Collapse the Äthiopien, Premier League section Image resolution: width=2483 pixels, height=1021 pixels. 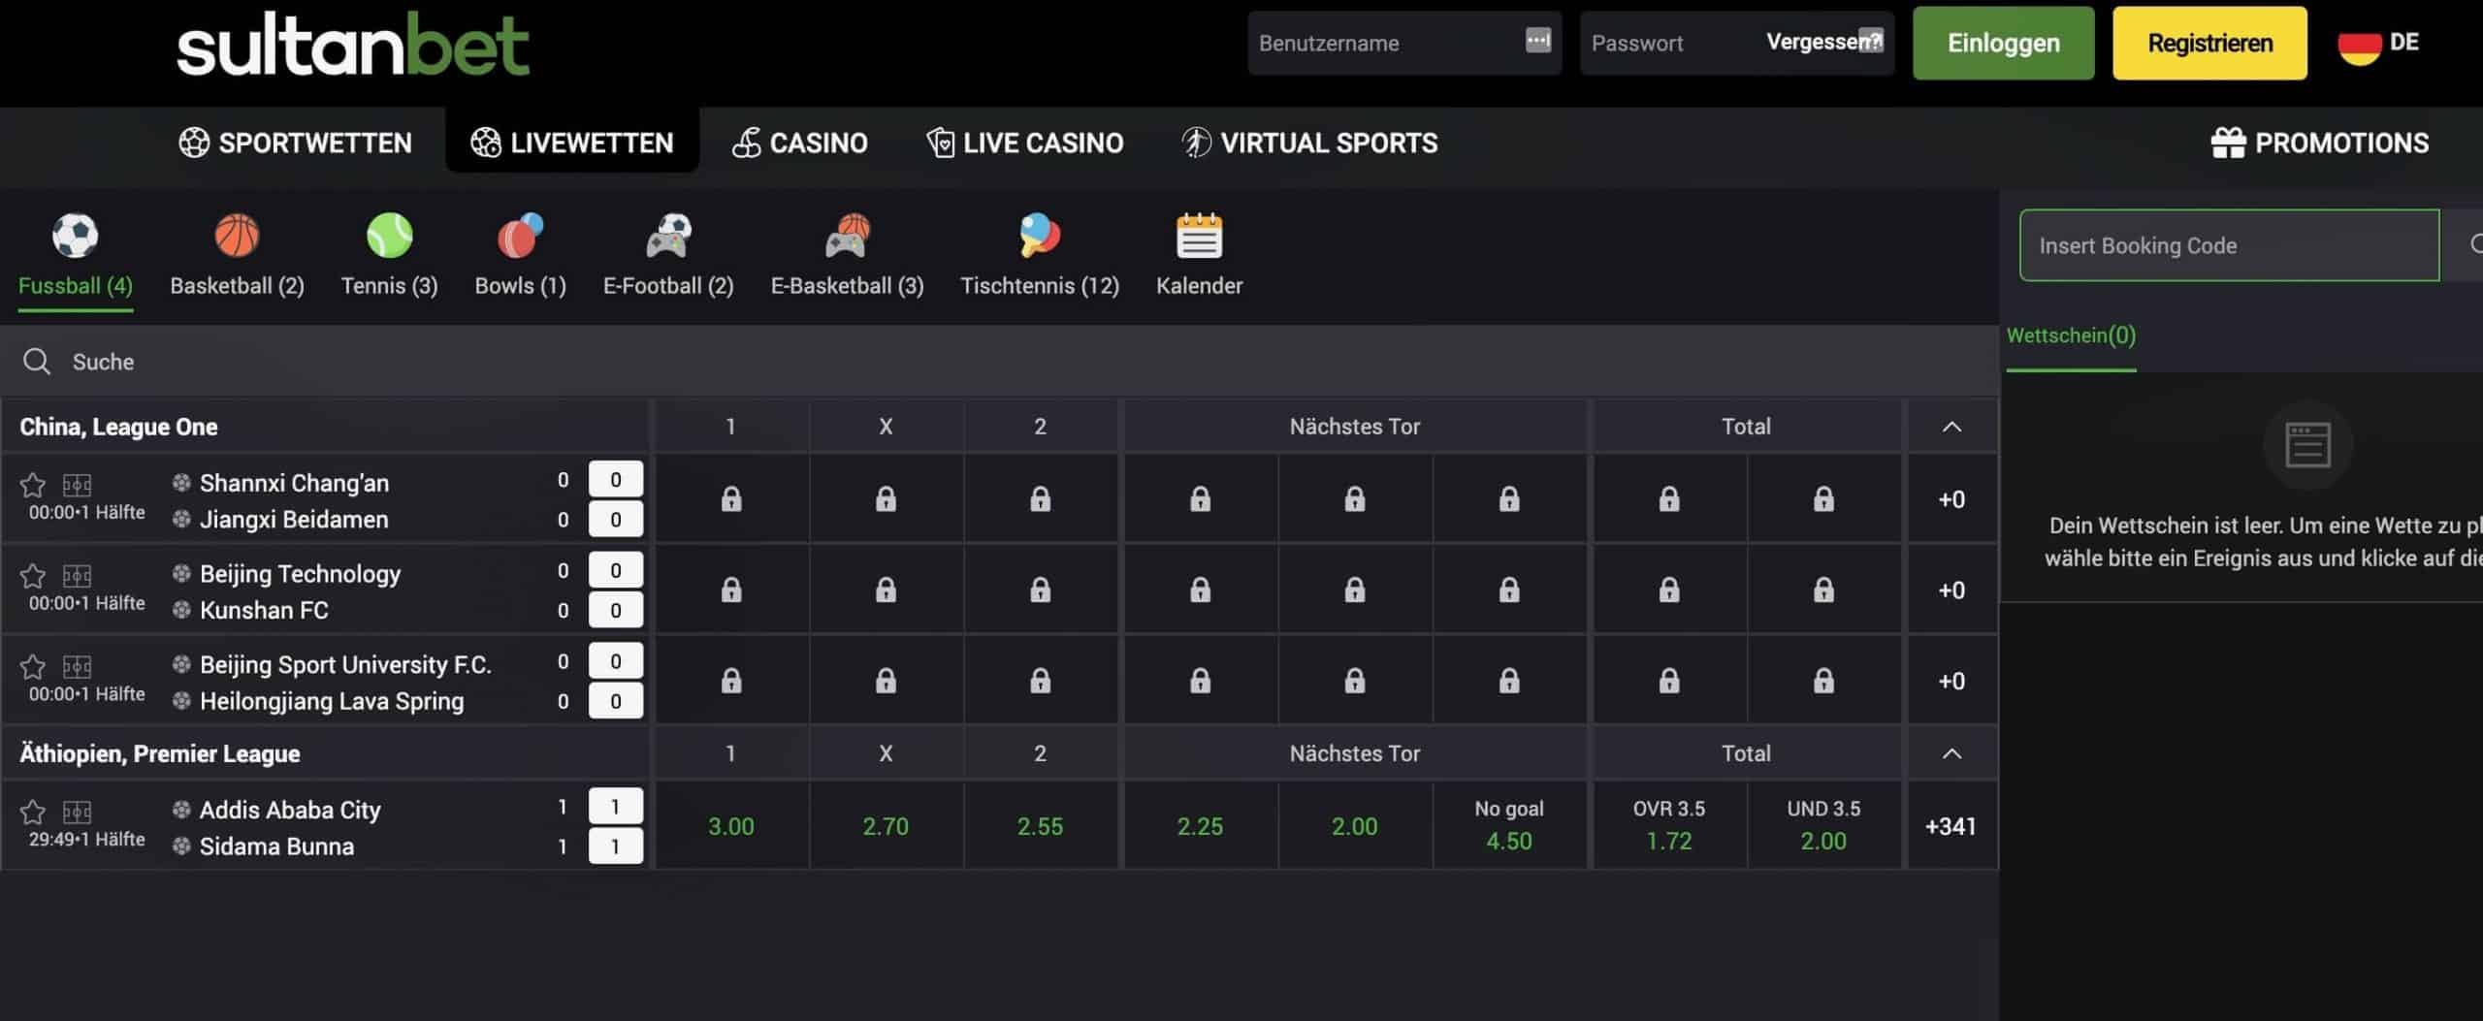click(1951, 753)
